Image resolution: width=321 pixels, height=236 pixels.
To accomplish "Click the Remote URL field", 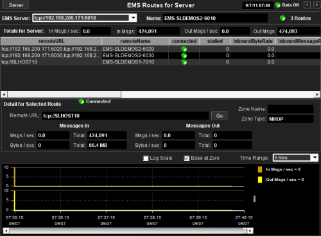I will pyautogui.click(x=125, y=116).
